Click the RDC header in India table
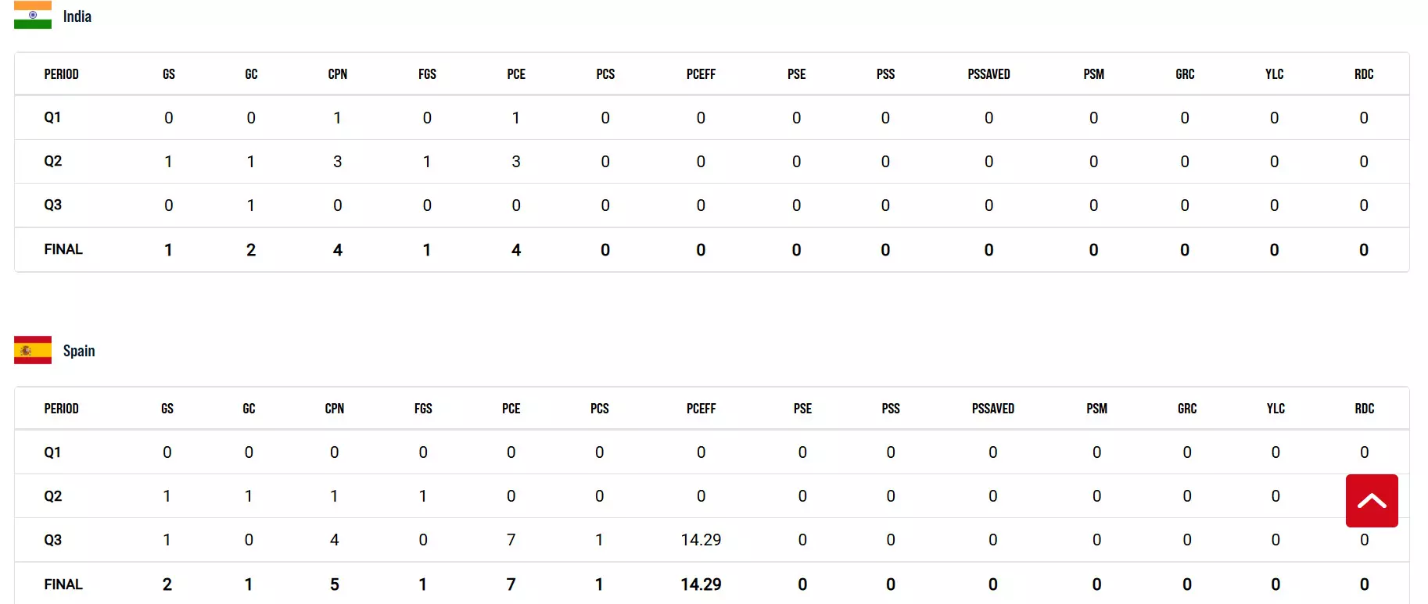 (1363, 74)
